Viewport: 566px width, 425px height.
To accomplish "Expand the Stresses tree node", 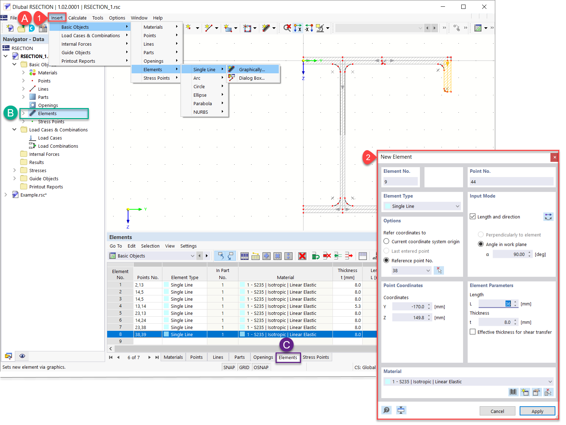I will pyautogui.click(x=15, y=170).
